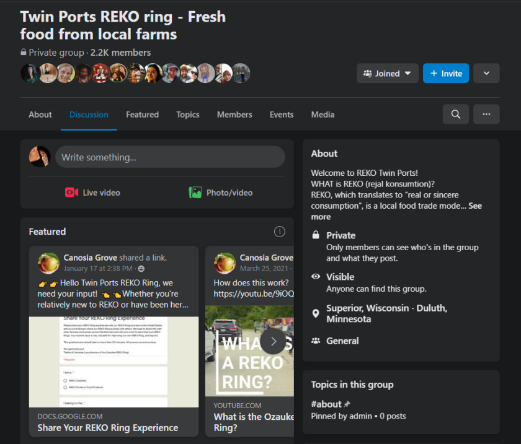
Task: Click the Write something post field
Action: tap(170, 157)
